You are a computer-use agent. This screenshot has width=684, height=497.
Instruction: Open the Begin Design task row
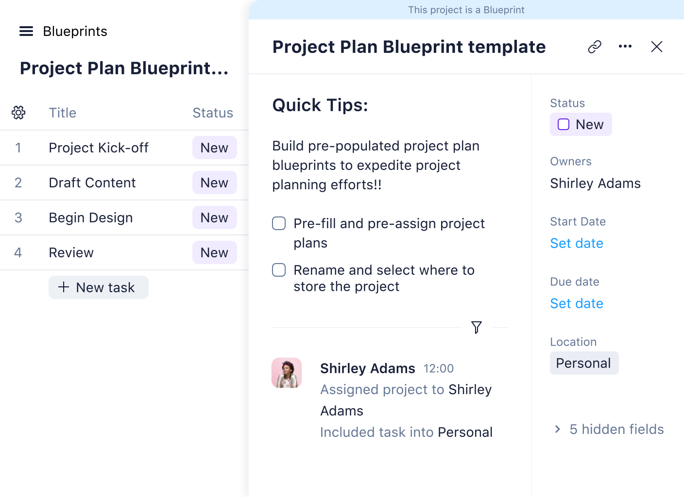tap(91, 217)
